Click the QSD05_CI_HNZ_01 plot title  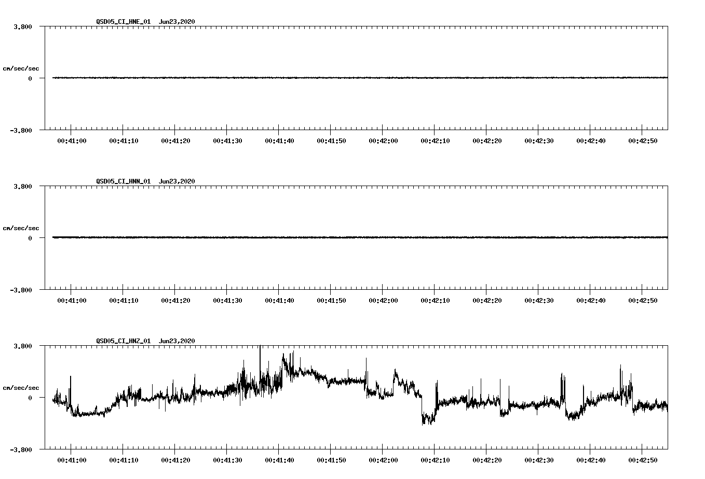(124, 341)
